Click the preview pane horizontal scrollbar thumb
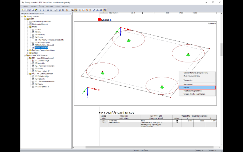The image size is (243, 152). 149,147
